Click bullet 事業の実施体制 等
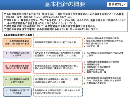This screenshot has width=130, height=97. [96, 72]
